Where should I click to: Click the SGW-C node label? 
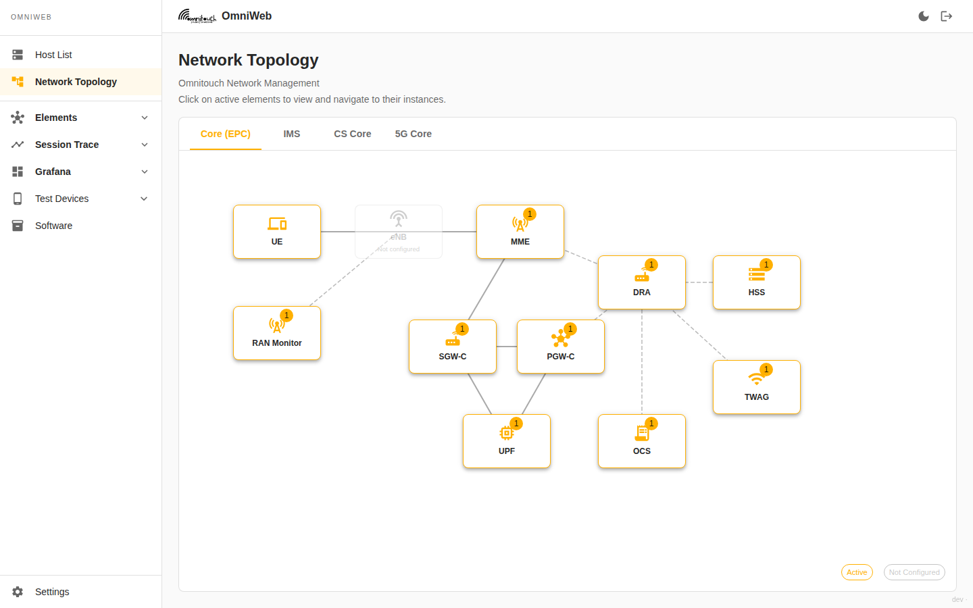[453, 357]
